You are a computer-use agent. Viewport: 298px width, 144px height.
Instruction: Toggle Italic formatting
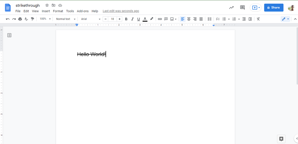(132, 19)
